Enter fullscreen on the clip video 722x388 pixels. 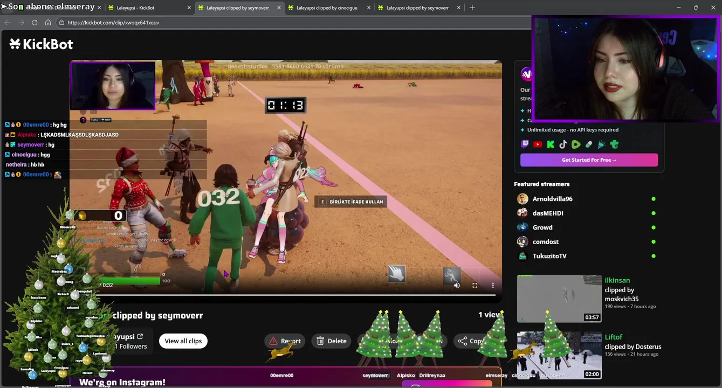point(475,285)
